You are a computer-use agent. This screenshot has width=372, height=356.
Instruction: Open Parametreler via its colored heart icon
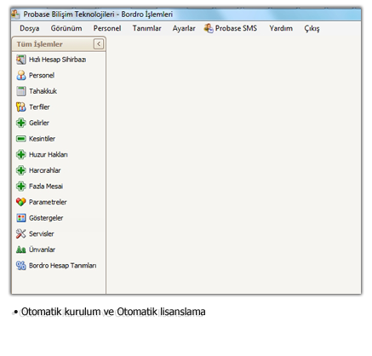(20, 202)
